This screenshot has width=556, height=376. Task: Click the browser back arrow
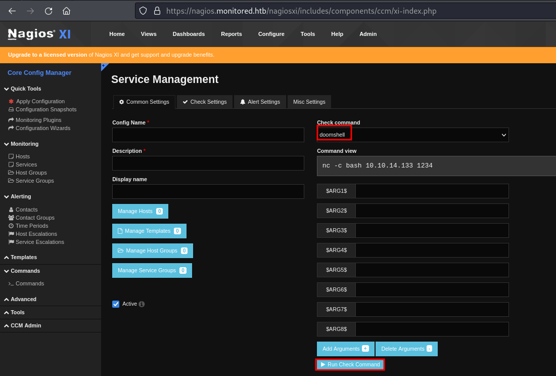[x=12, y=11]
